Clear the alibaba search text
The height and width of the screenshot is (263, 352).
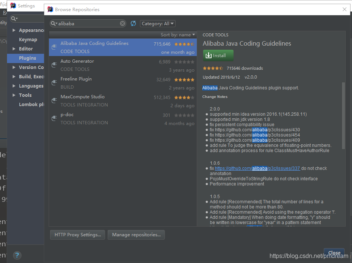123,23
